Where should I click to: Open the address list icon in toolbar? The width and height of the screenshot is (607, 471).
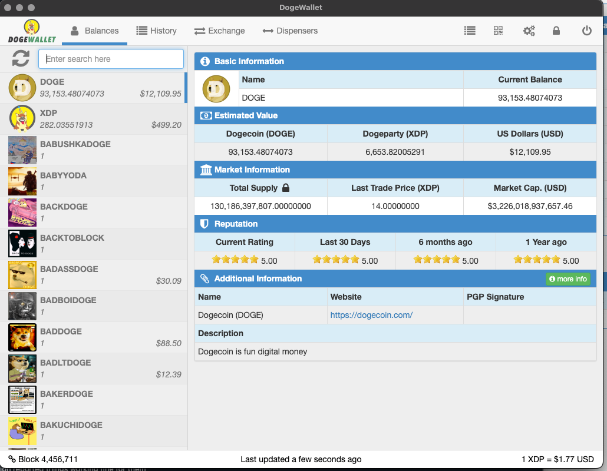(470, 31)
